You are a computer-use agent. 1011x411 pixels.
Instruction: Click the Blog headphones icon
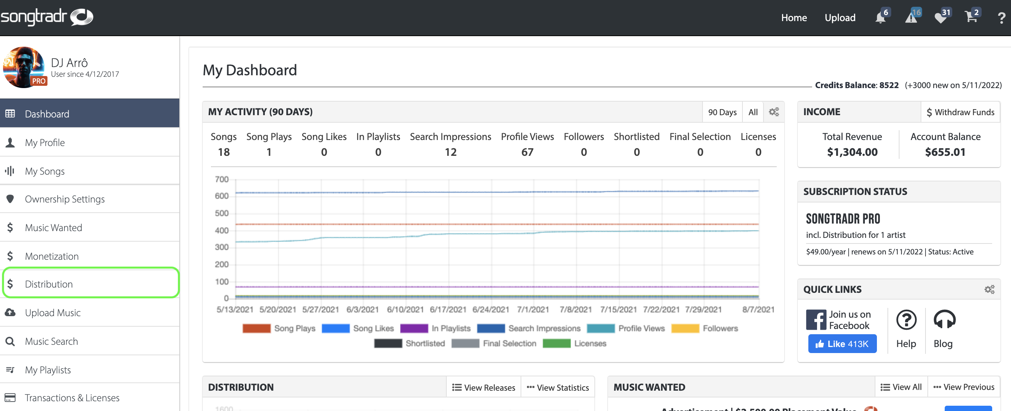944,319
